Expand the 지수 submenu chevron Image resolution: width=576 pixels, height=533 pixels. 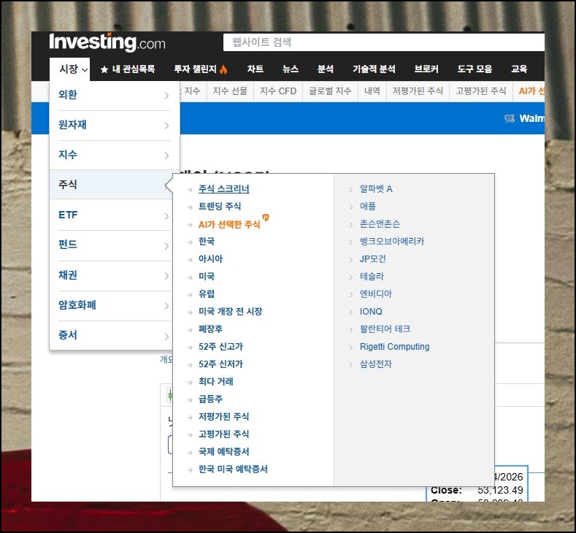pos(166,156)
